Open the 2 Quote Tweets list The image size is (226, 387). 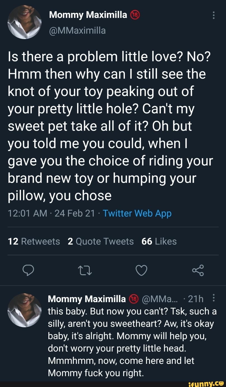[x=101, y=241]
